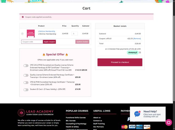
Task: Click the Basket totals heading
Action: pos(120,26)
